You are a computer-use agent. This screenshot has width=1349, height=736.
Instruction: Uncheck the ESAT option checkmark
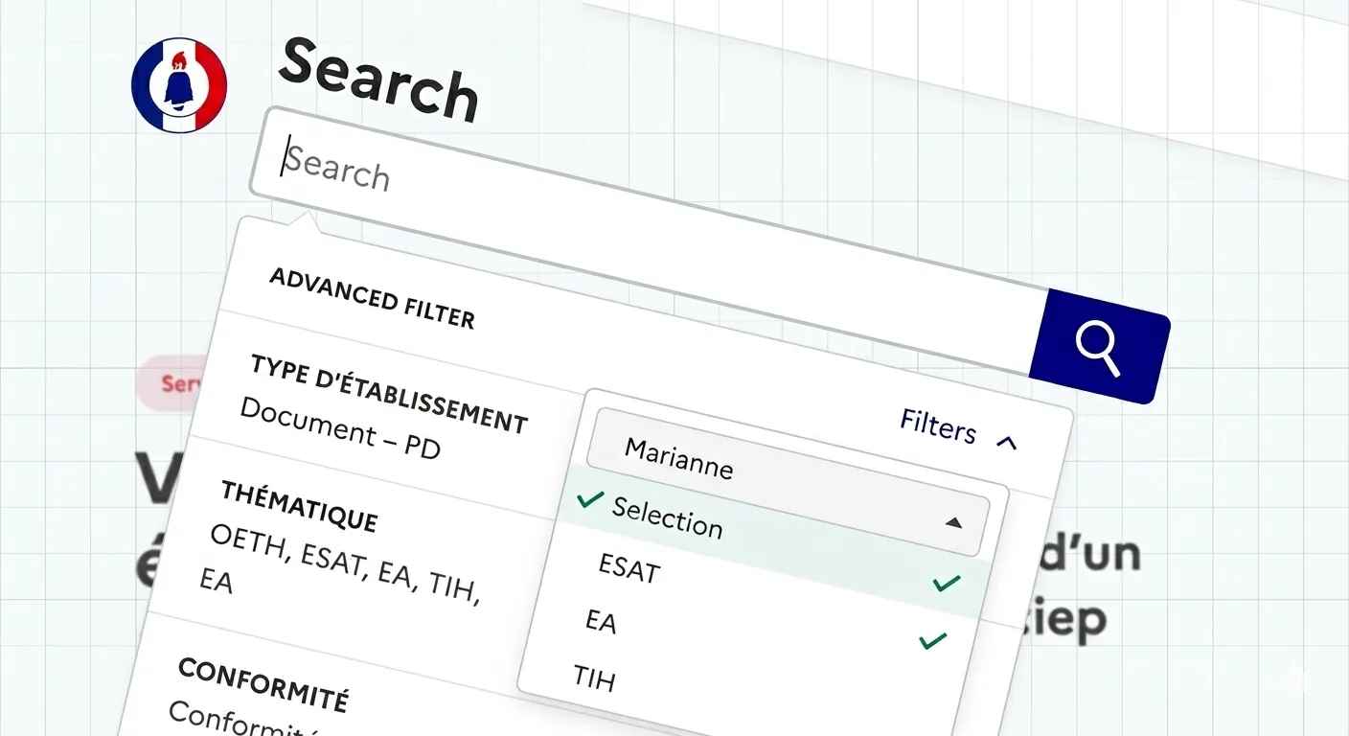(945, 581)
